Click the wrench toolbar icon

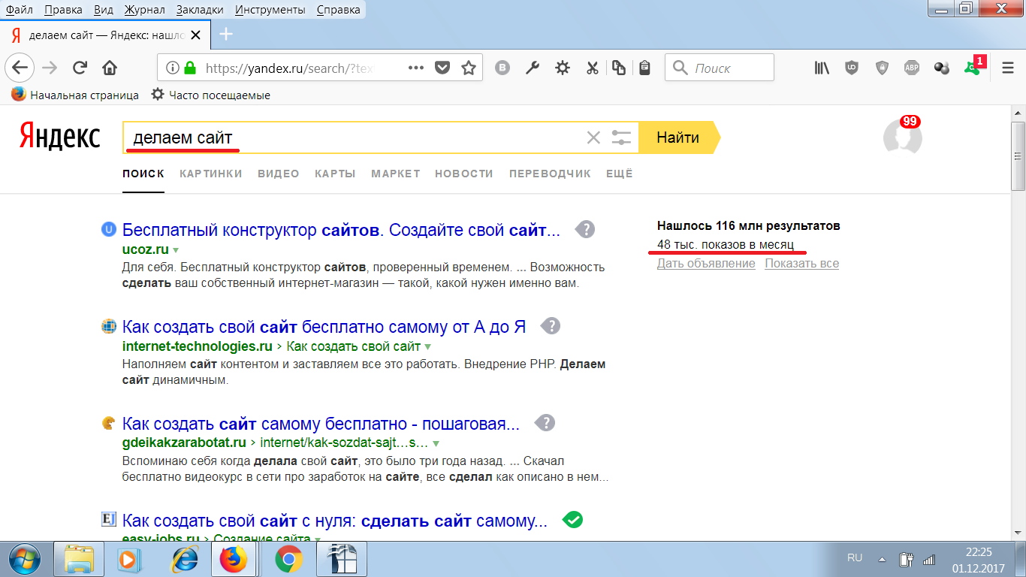coord(533,68)
